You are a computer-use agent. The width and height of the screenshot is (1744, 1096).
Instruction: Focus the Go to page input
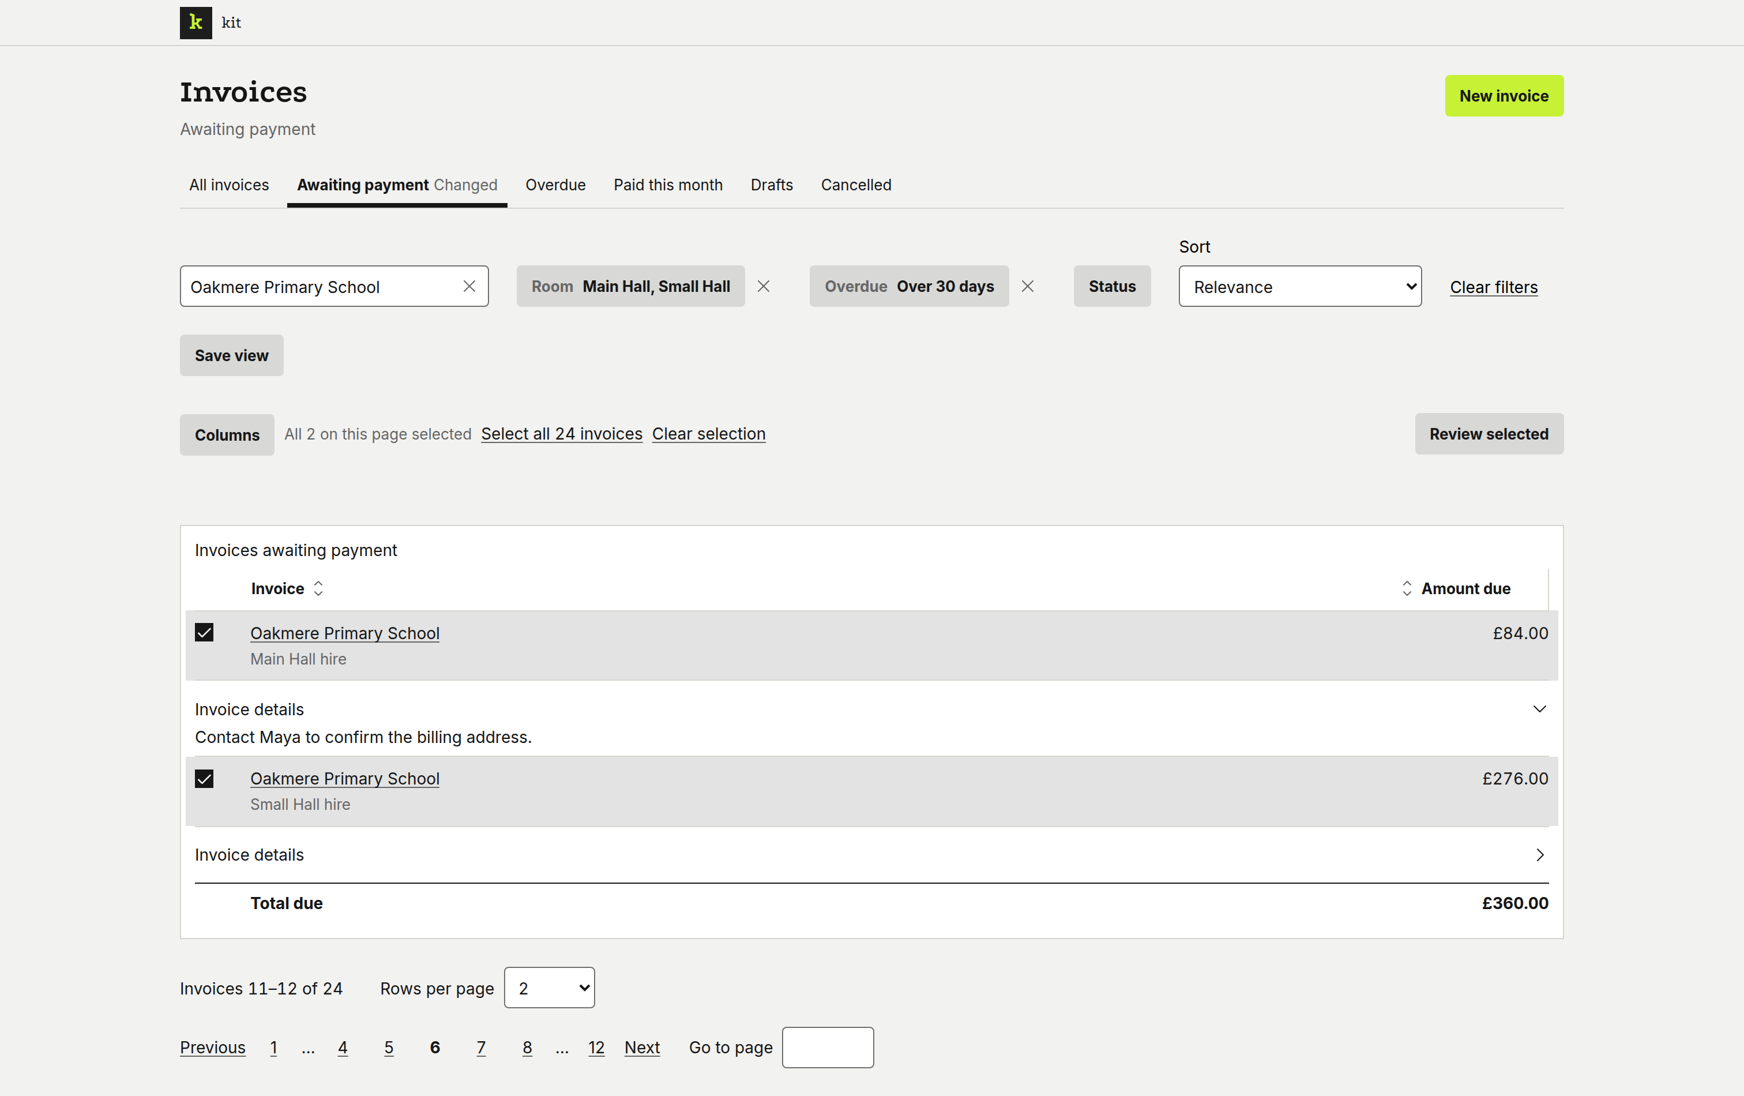(x=828, y=1048)
